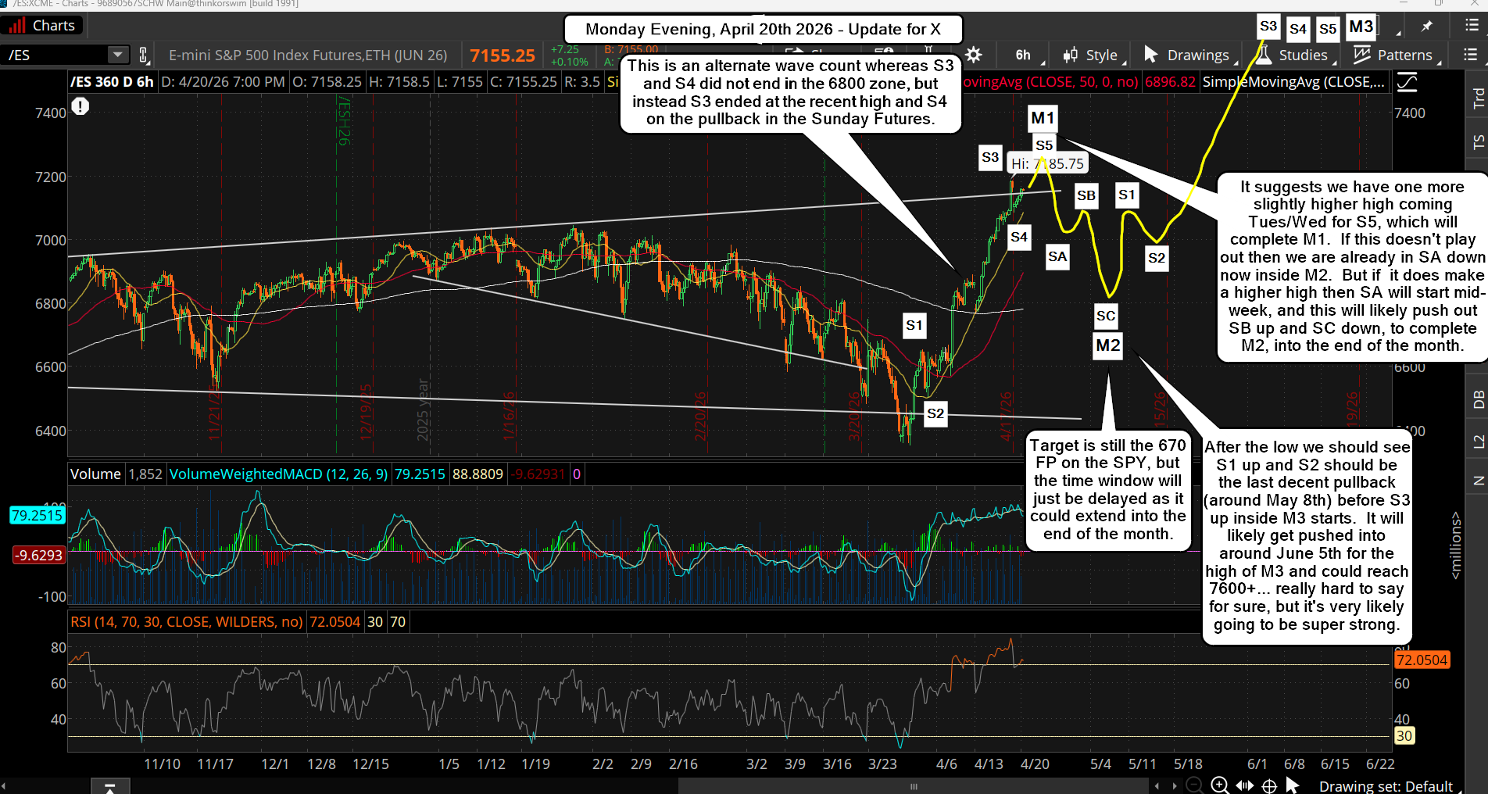Click the crosshair pan icon at bottom
This screenshot has width=1488, height=794.
pyautogui.click(x=1269, y=785)
